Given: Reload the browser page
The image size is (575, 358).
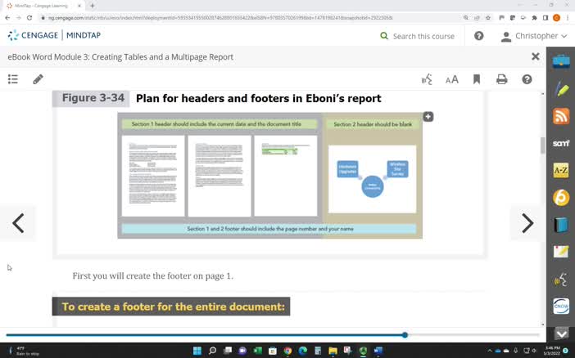Looking at the screenshot, I should (29, 17).
